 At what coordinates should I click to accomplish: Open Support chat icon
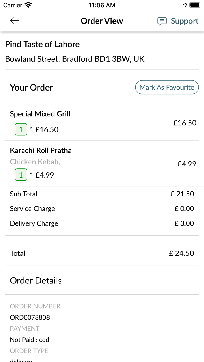pos(162,21)
